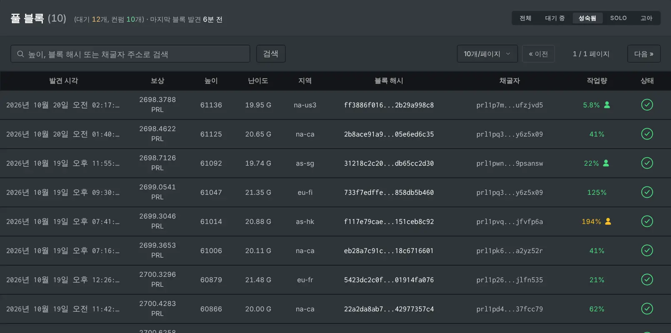Open miner address prl1pk6...a2yz52r

[x=510, y=251]
